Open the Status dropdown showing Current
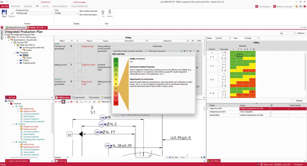This screenshot has width=307, height=166. tap(223, 38)
